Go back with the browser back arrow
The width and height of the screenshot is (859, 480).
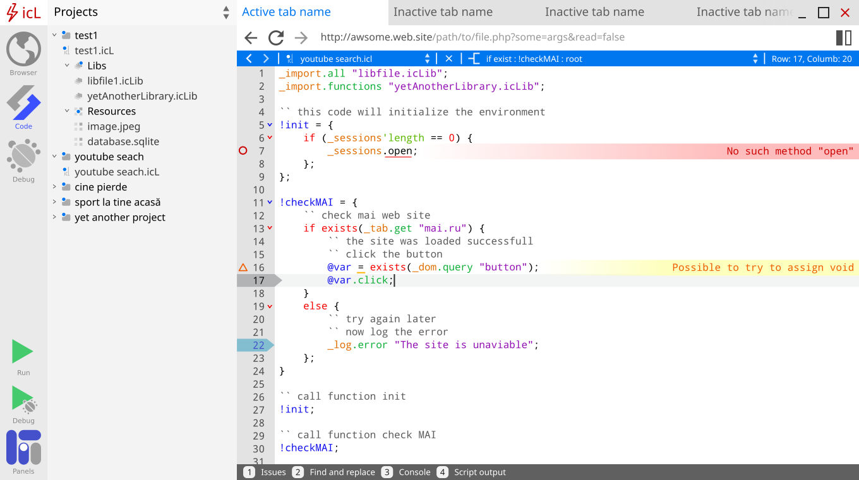[251, 38]
